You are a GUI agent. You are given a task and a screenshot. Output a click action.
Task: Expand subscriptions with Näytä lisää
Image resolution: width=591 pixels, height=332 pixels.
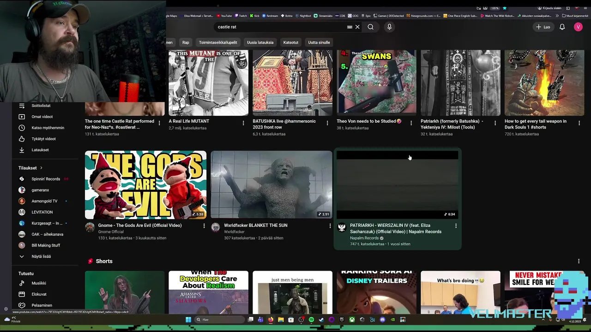point(41,256)
